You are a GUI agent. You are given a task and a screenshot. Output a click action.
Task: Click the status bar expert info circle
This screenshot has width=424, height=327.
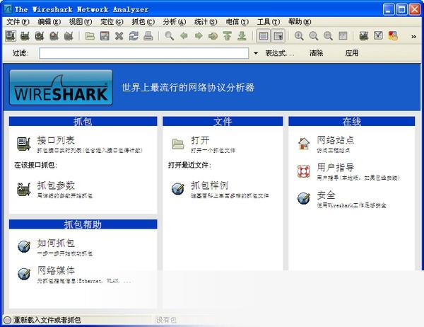point(8,320)
